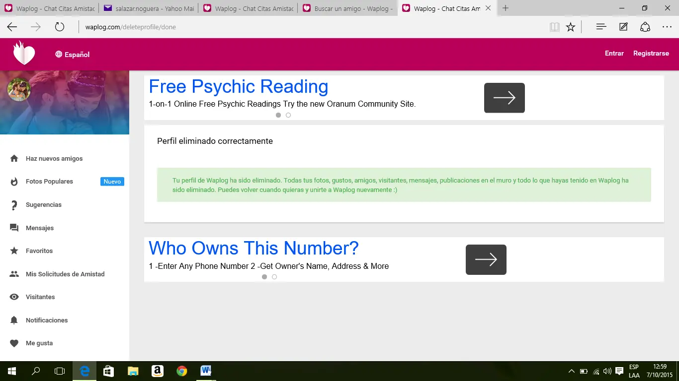Switch to the Waplog tab between Yahoo Mail and Buscar un amigo

tap(248, 8)
